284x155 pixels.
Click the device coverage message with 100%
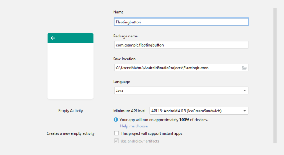click(164, 119)
